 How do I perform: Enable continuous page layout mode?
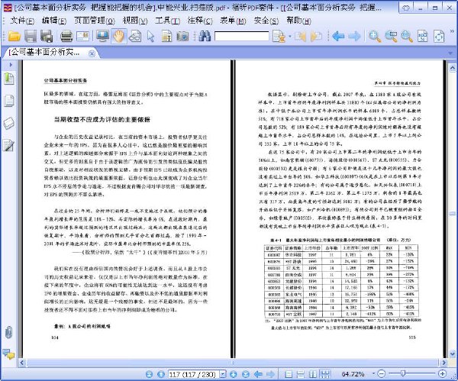point(301,374)
